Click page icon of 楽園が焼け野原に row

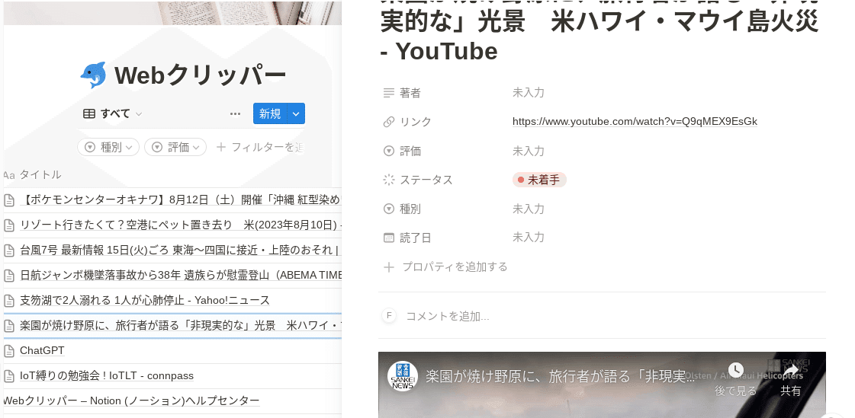click(x=8, y=325)
